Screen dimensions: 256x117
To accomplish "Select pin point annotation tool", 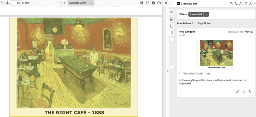I will tap(172, 33).
